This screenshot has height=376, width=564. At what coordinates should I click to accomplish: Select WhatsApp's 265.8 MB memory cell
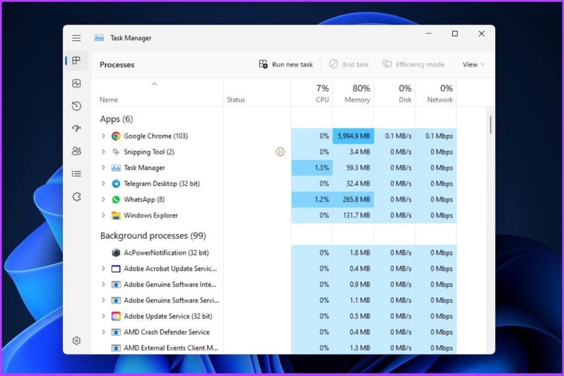tap(353, 200)
